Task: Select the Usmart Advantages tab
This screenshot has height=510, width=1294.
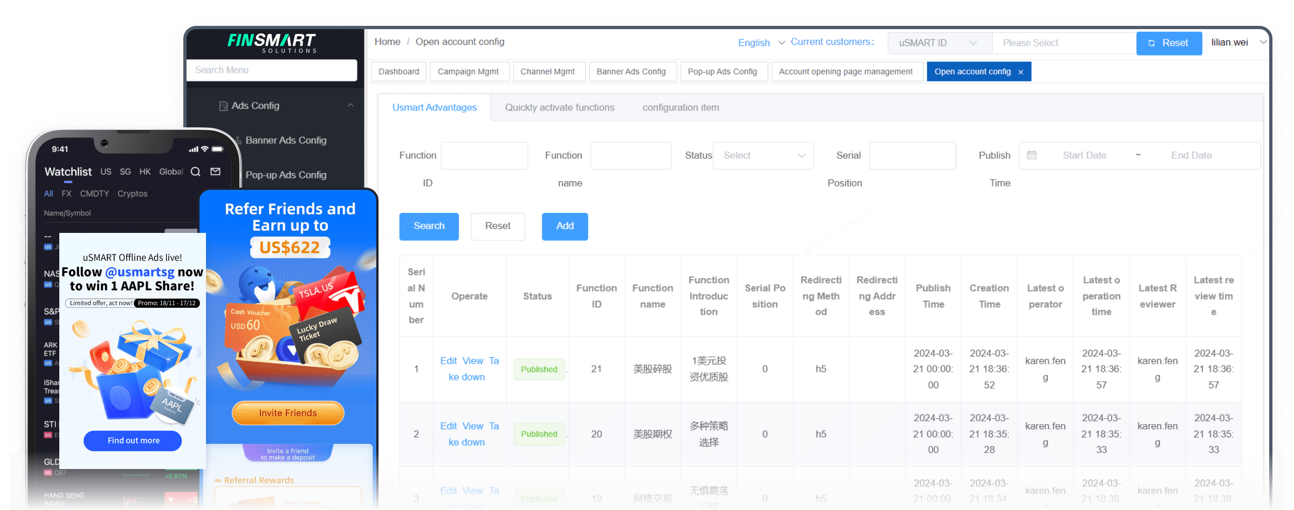Action: point(435,107)
